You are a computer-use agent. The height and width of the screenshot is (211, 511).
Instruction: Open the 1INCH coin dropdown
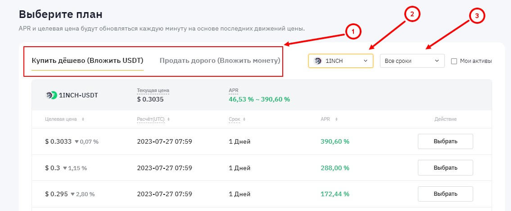(341, 61)
